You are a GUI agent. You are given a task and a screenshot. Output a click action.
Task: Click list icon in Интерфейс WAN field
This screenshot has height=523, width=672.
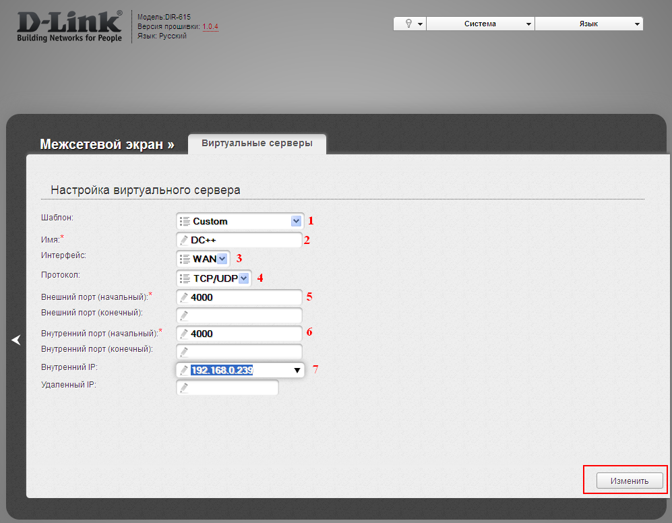coord(185,259)
